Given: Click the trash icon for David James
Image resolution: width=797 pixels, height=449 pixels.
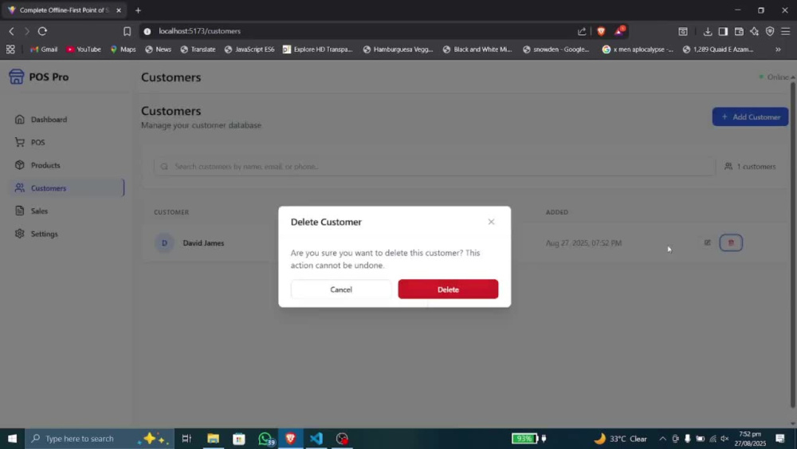Looking at the screenshot, I should click(731, 242).
